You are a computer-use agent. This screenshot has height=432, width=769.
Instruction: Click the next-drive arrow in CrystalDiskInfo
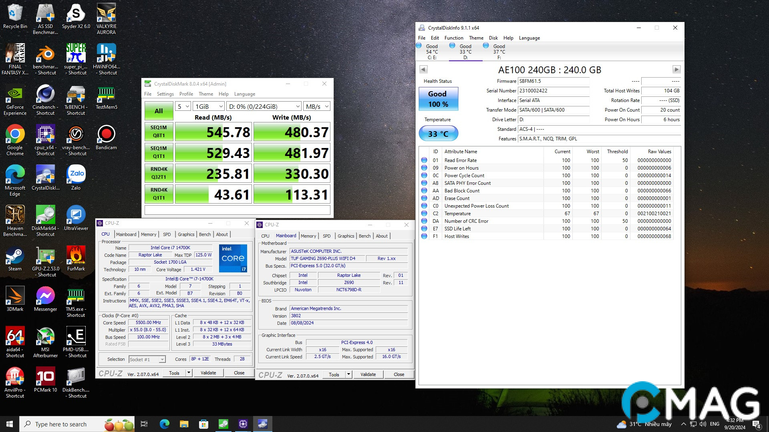(x=677, y=69)
